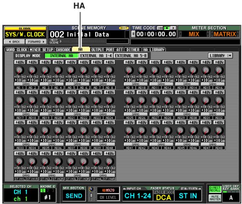Click the knob and fader icon
242x204 pixels.
coord(91,194)
